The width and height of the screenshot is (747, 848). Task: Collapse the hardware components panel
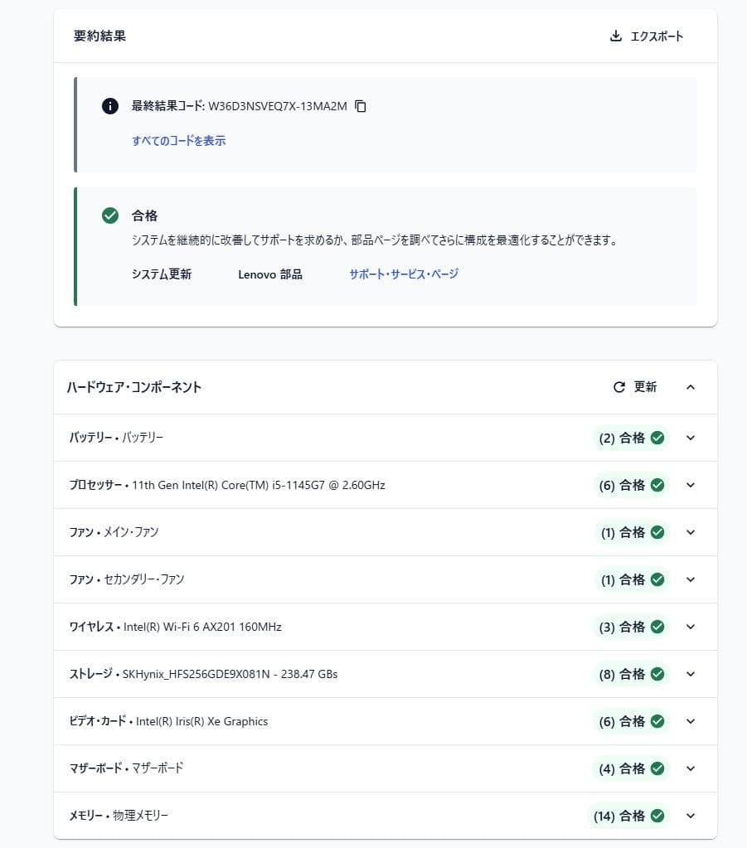coord(691,387)
